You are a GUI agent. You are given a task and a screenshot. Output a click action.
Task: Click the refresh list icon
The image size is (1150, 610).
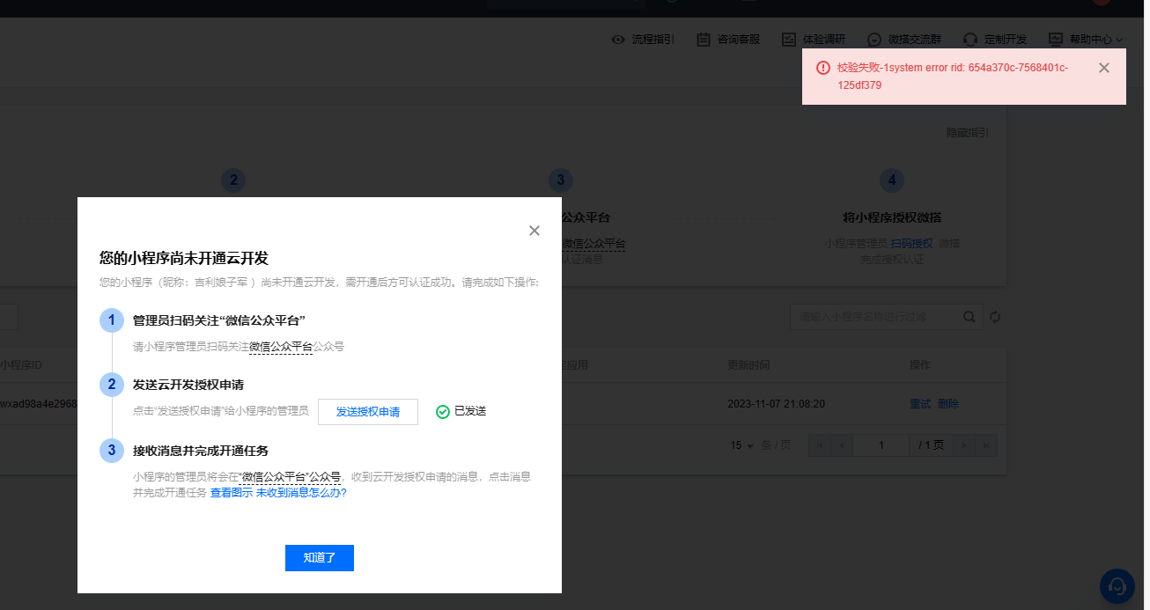[x=995, y=317]
